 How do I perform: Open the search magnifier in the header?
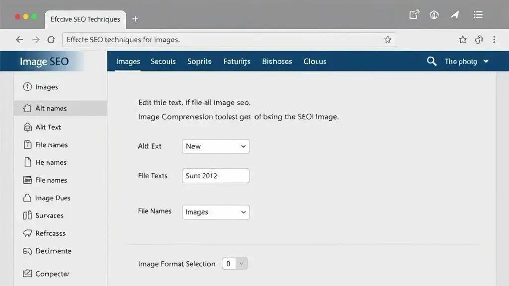(430, 61)
